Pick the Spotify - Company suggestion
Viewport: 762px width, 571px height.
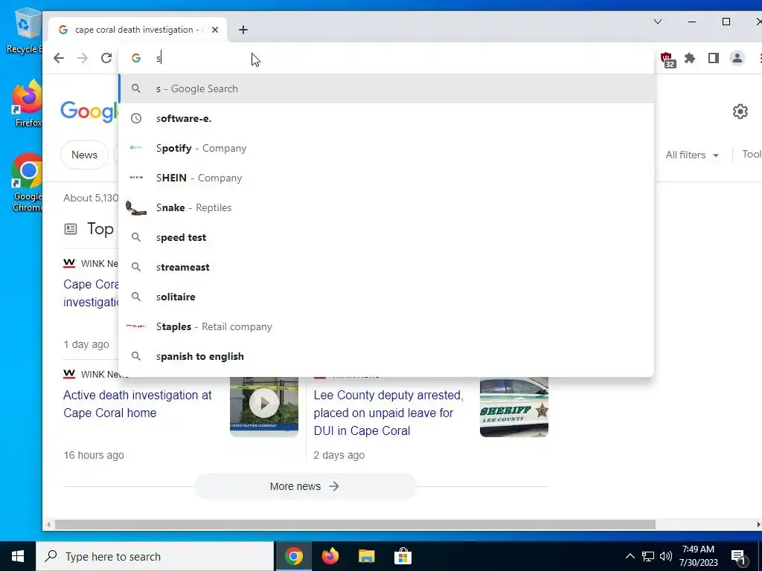386,148
